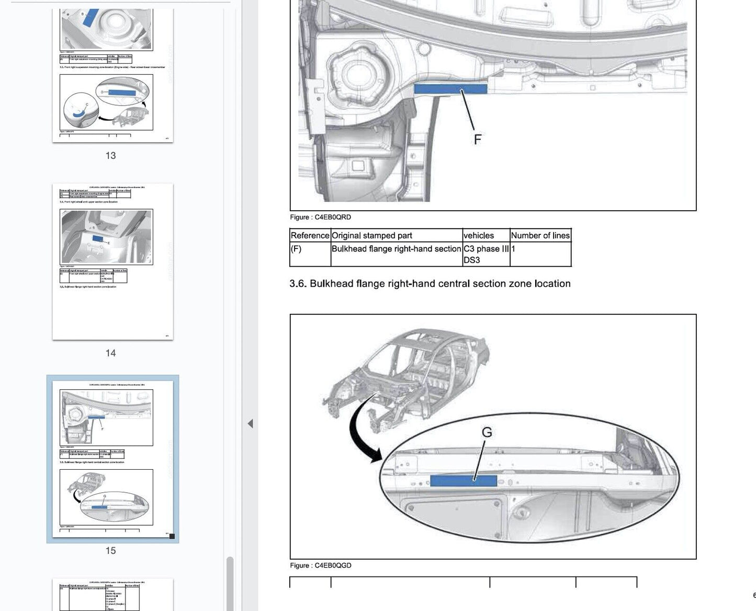
Task: Click the letter F callout label
Action: point(477,139)
